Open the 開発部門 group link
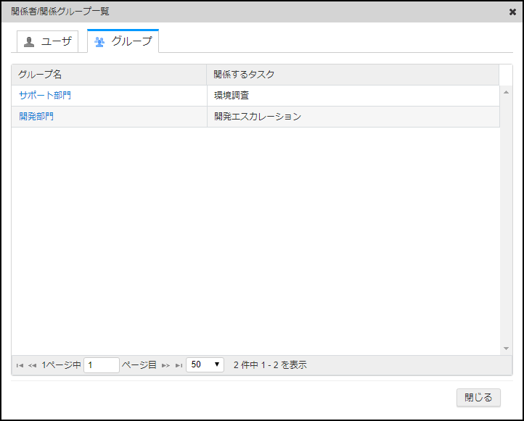Image resolution: width=524 pixels, height=421 pixels. [36, 117]
